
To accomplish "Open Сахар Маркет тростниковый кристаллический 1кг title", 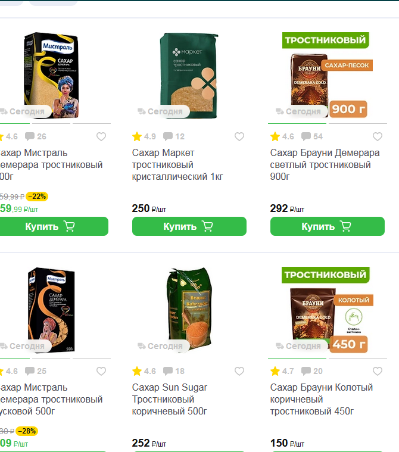I will (x=177, y=164).
